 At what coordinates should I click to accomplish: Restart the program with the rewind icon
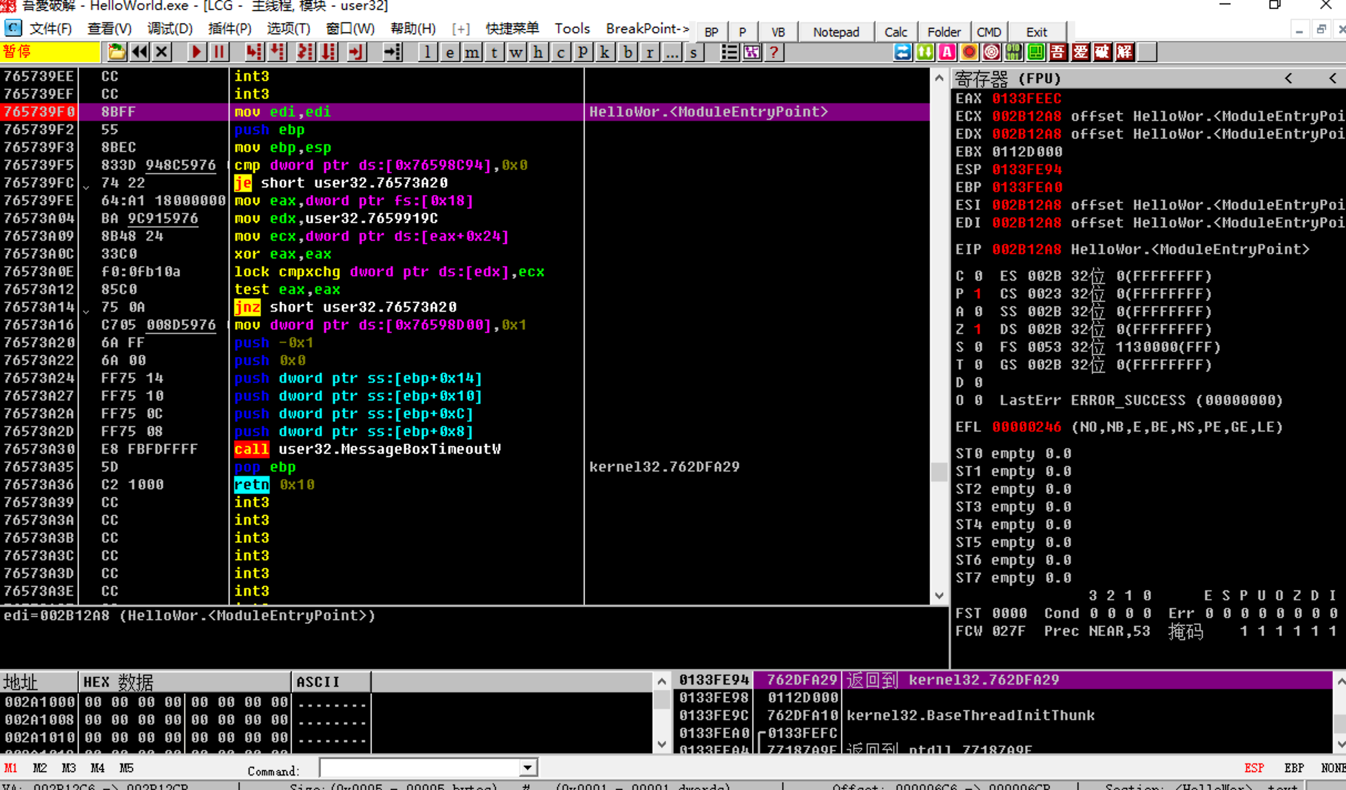[x=139, y=52]
